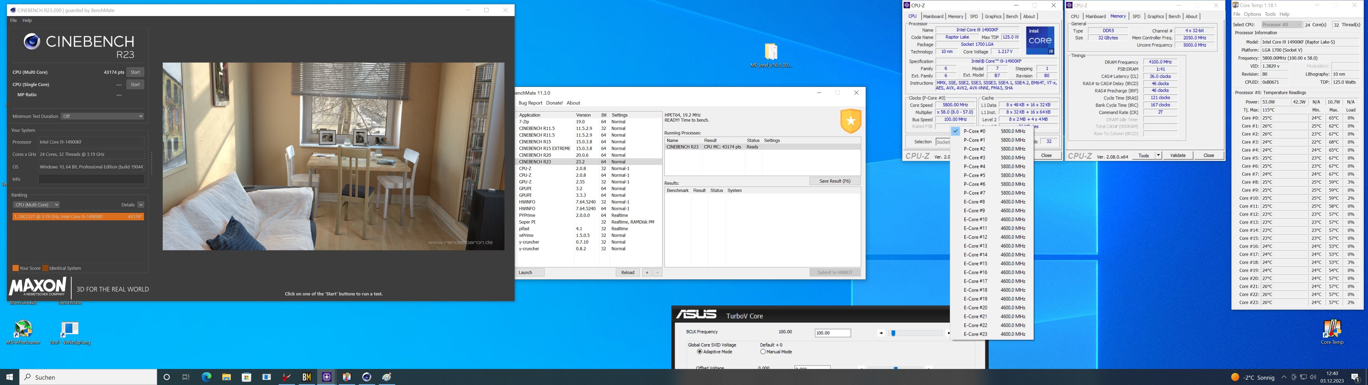
Task: Click BCLK Frequency decrease arrow in TurboV
Action: pyautogui.click(x=881, y=333)
